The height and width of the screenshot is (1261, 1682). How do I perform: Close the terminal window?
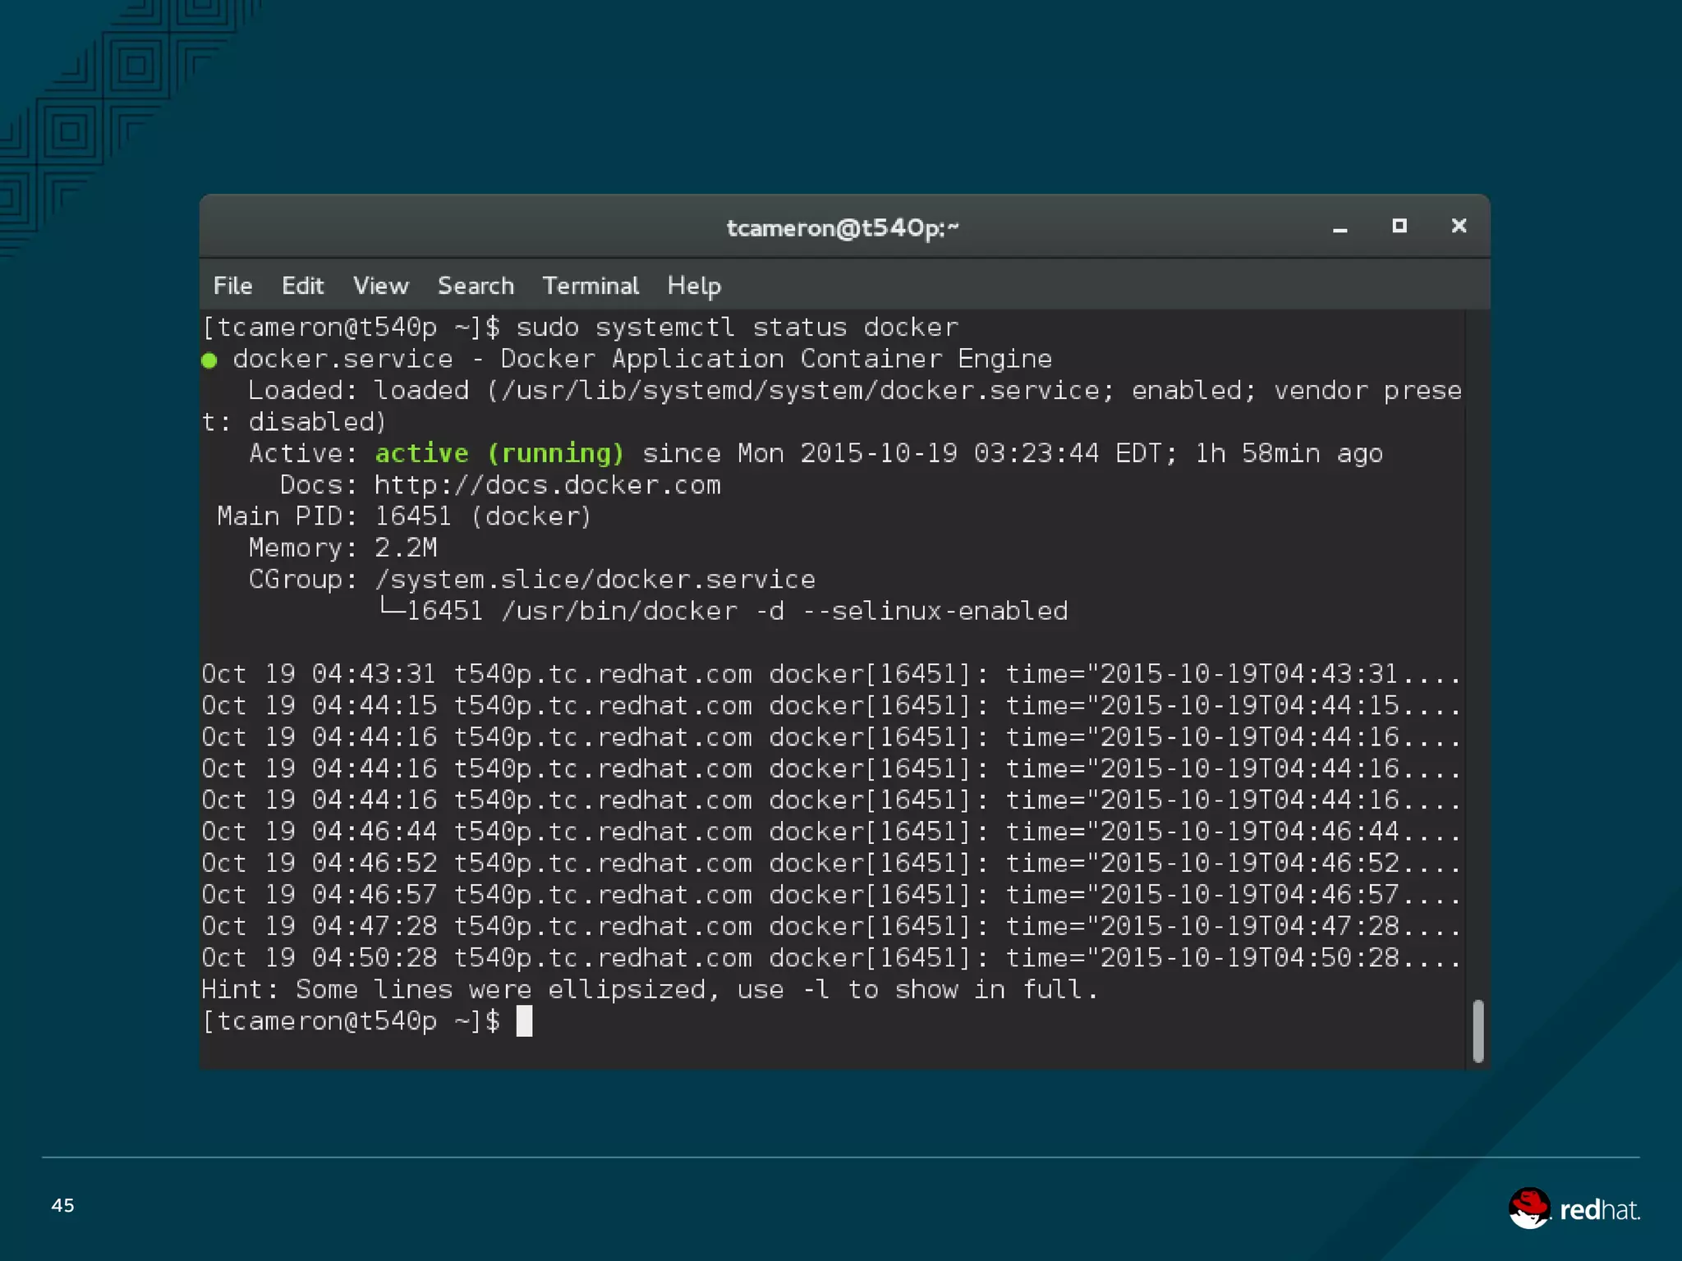tap(1459, 226)
